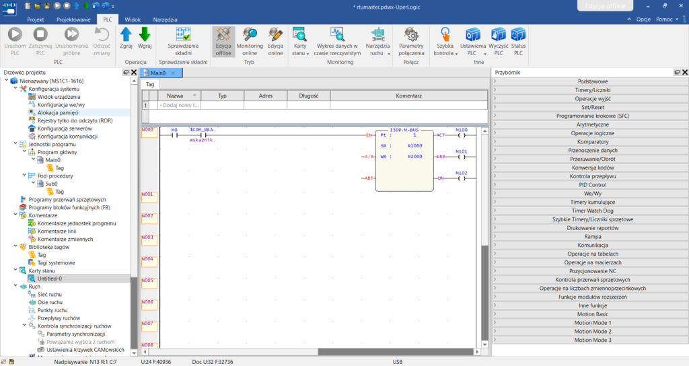
Task: Open Wykres danych w czasie rzeczywistym
Action: 337,41
